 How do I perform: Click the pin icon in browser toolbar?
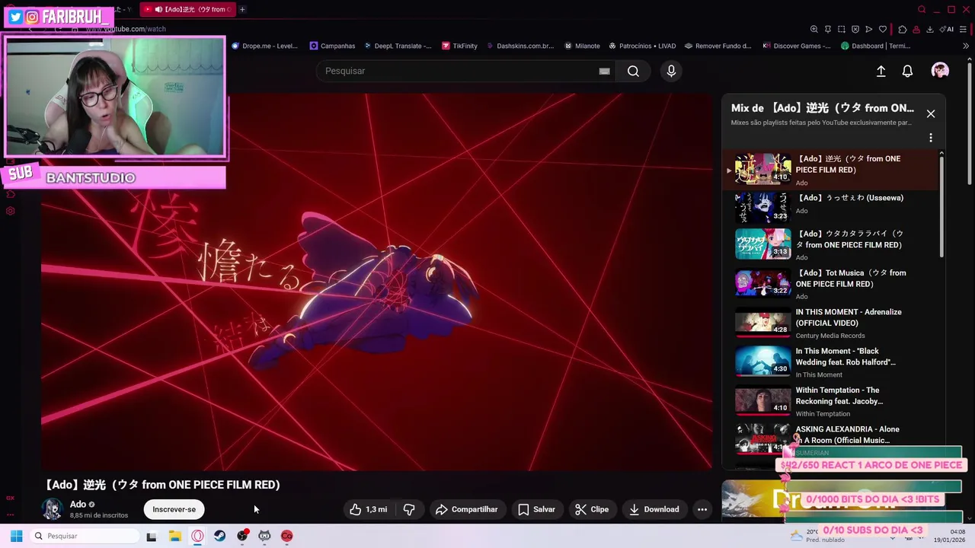828,29
